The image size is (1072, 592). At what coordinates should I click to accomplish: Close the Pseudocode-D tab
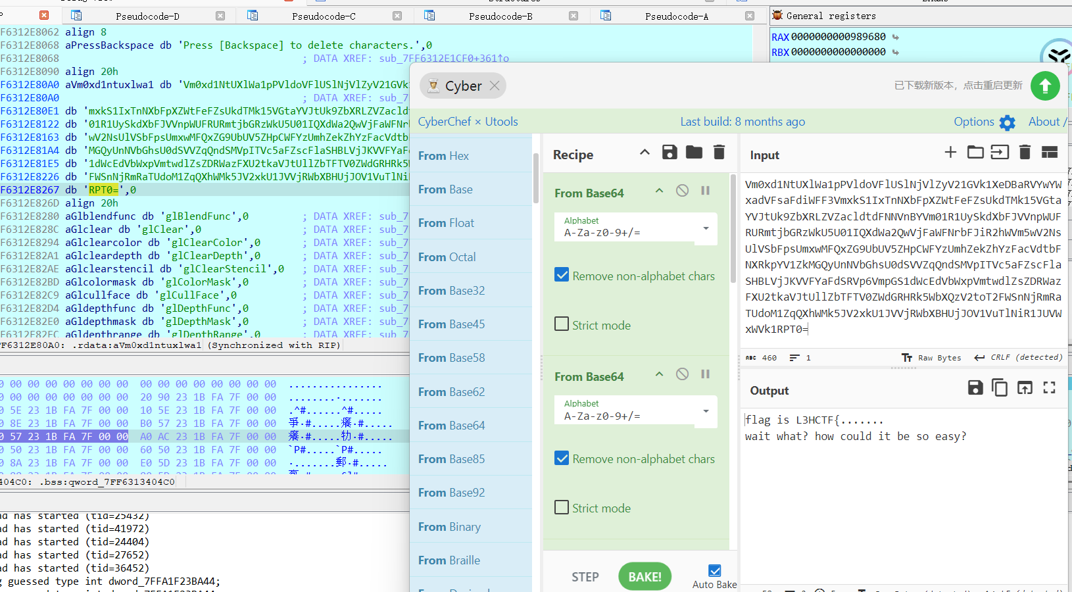[220, 16]
